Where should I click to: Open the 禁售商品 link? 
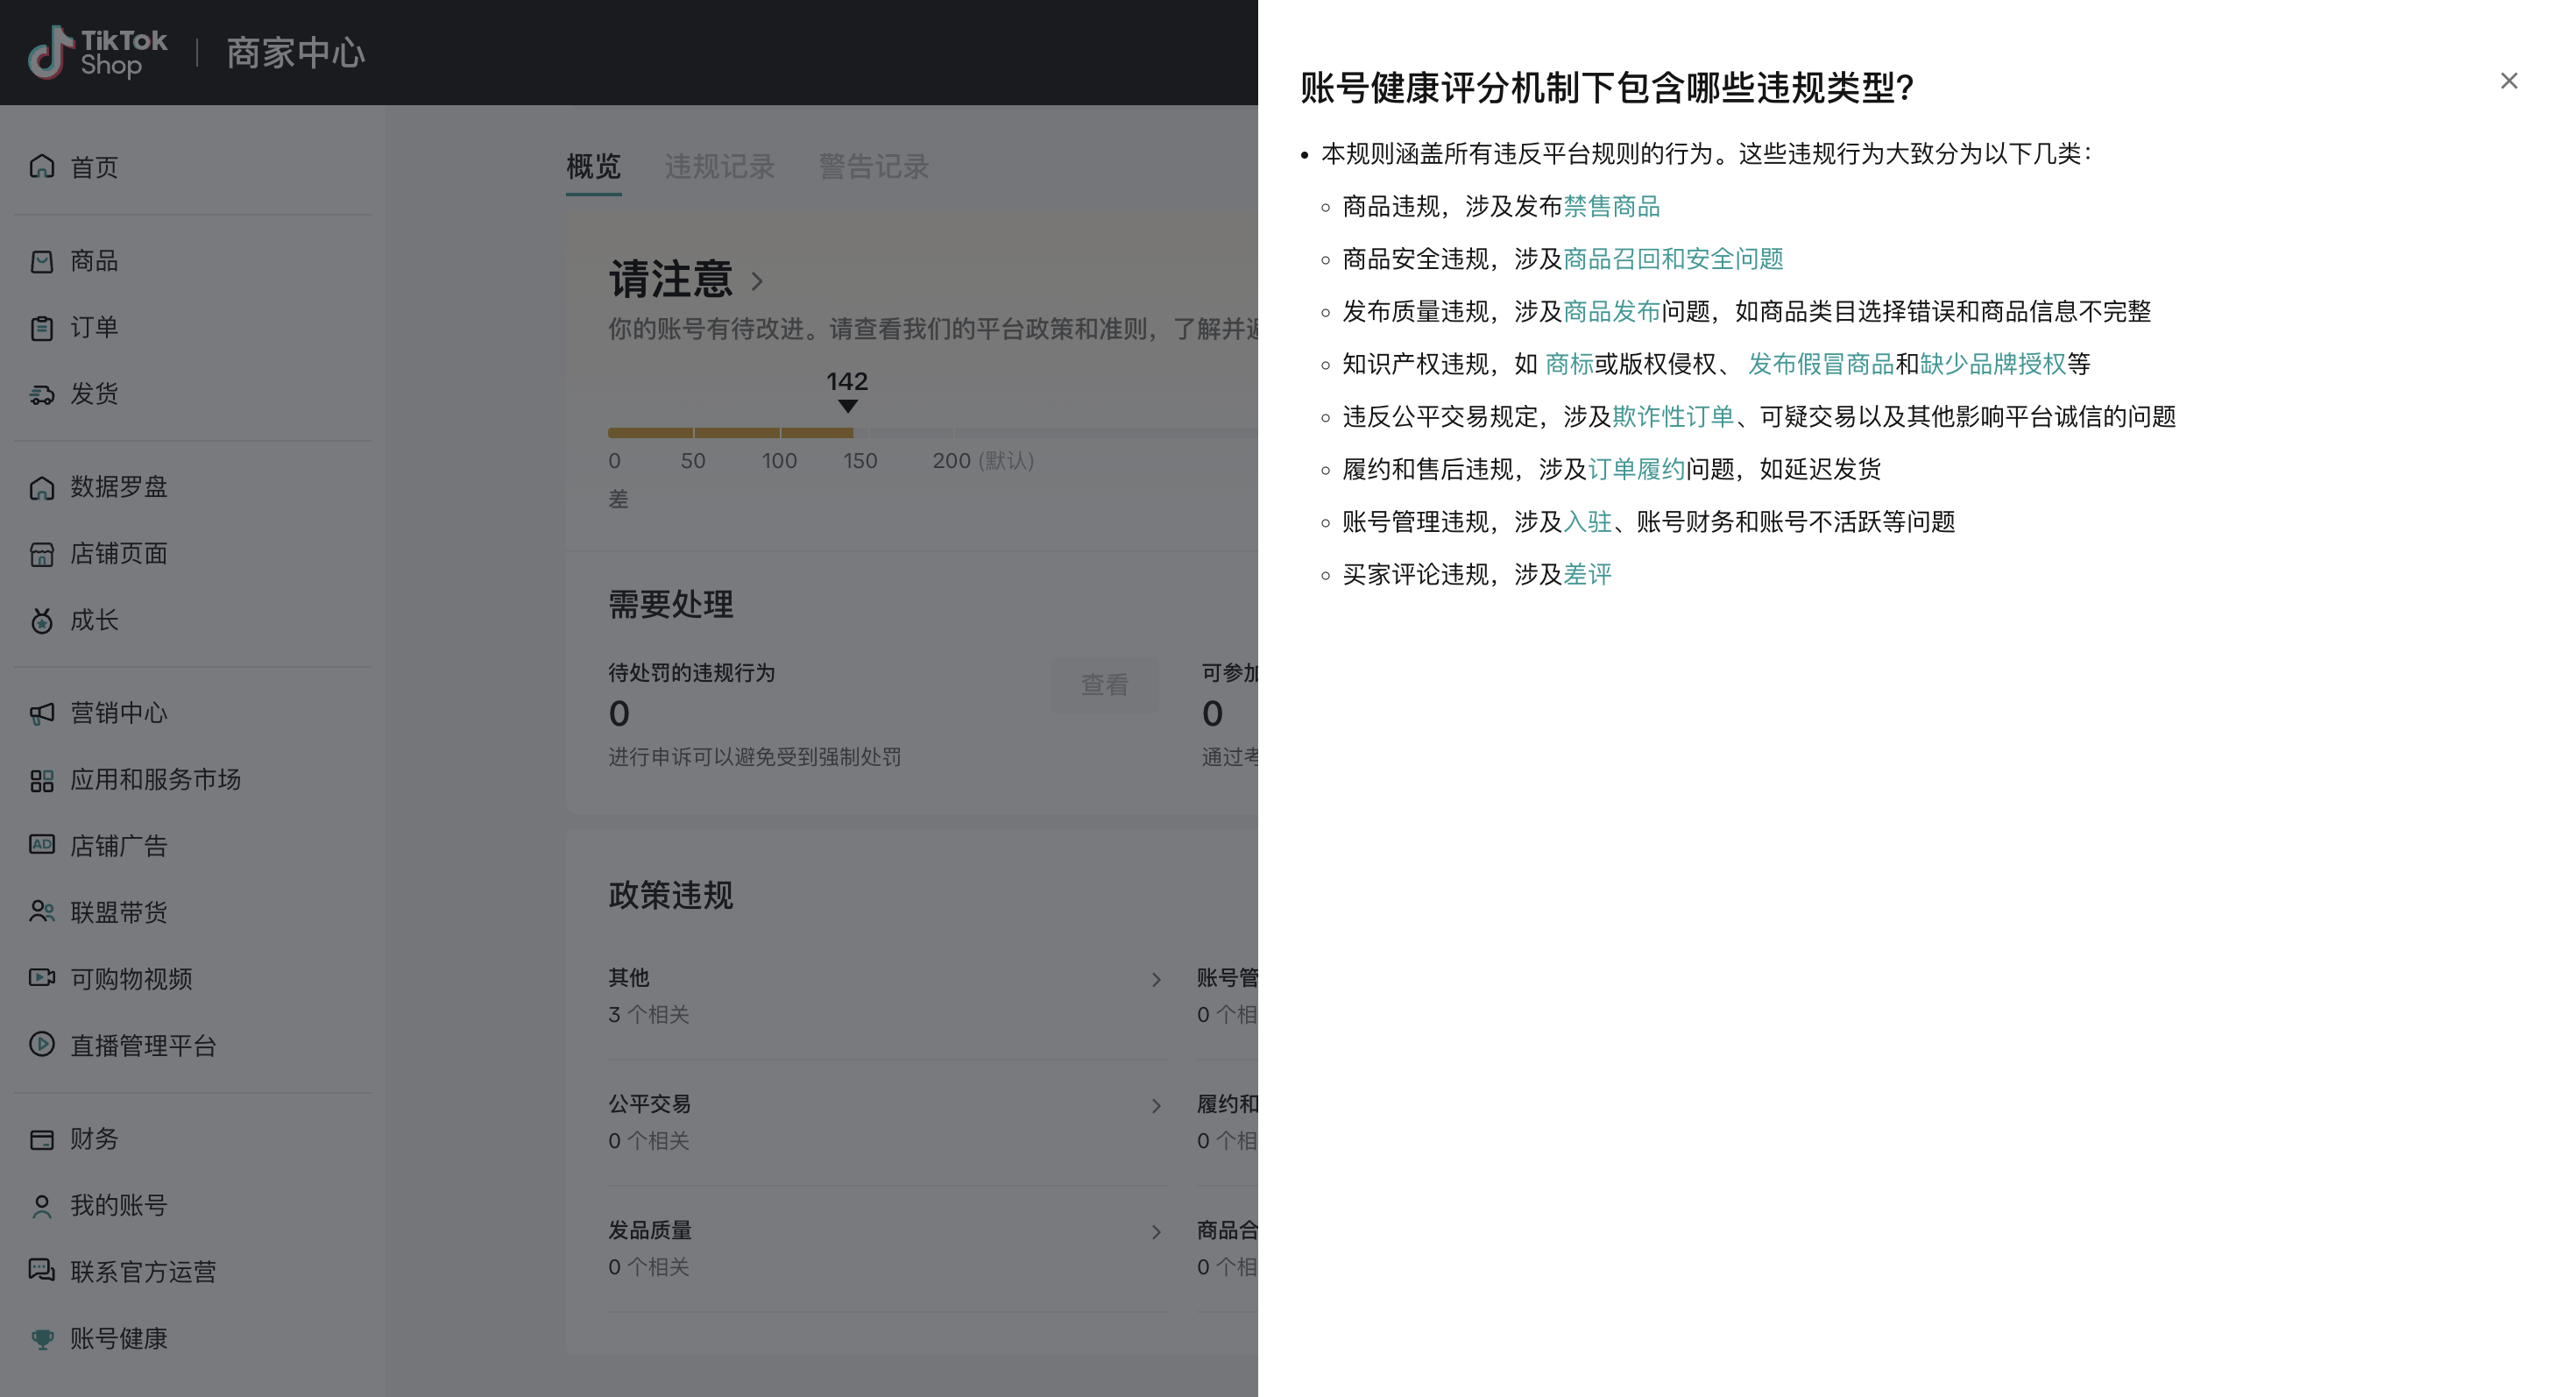[x=1612, y=207]
